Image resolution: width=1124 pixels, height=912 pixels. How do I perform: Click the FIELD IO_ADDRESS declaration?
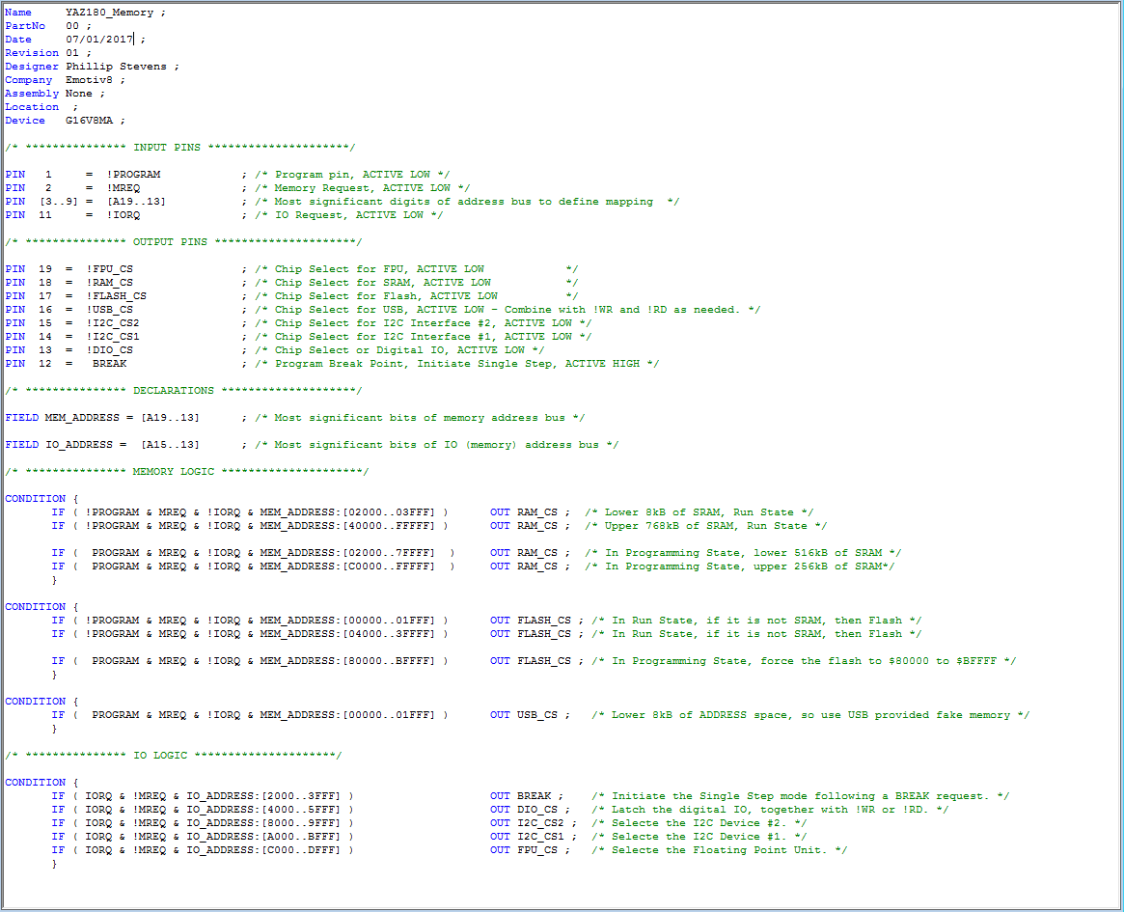click(x=102, y=445)
